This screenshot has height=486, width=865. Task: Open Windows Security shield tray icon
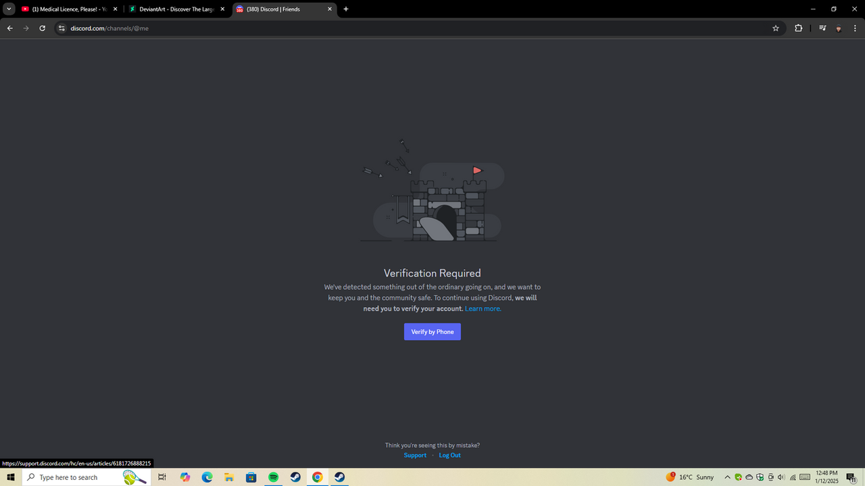click(x=760, y=477)
